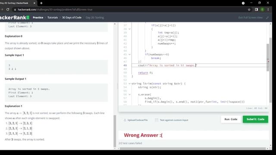Click 'numSwaps++;' code line

tap(167, 43)
